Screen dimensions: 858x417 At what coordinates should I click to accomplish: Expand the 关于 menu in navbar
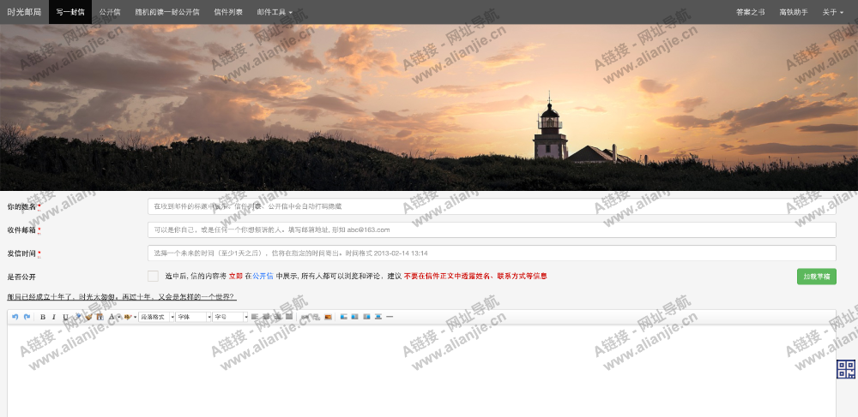coord(831,12)
